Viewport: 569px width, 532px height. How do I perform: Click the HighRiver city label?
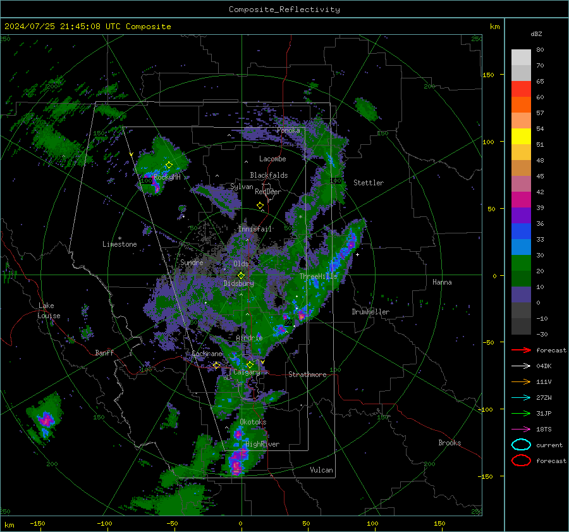pyautogui.click(x=262, y=445)
